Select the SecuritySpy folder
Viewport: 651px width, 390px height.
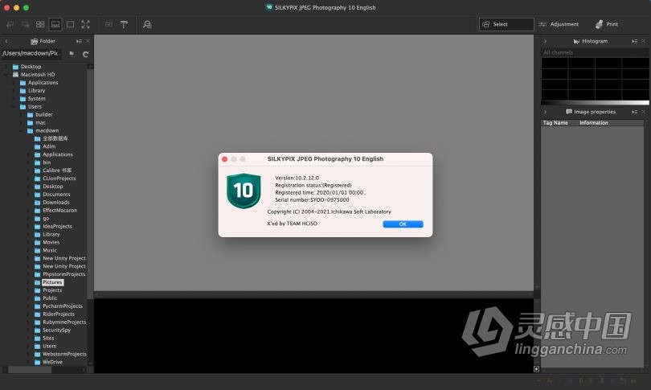point(56,330)
